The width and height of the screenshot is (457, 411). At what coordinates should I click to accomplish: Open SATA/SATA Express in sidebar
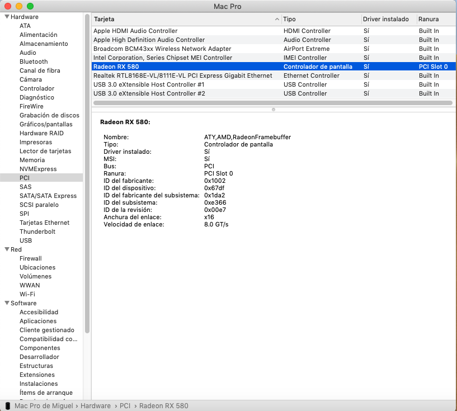(48, 196)
